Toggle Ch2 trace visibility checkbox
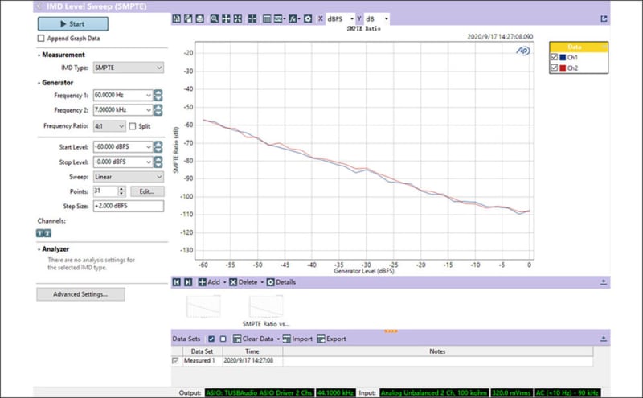 point(554,68)
